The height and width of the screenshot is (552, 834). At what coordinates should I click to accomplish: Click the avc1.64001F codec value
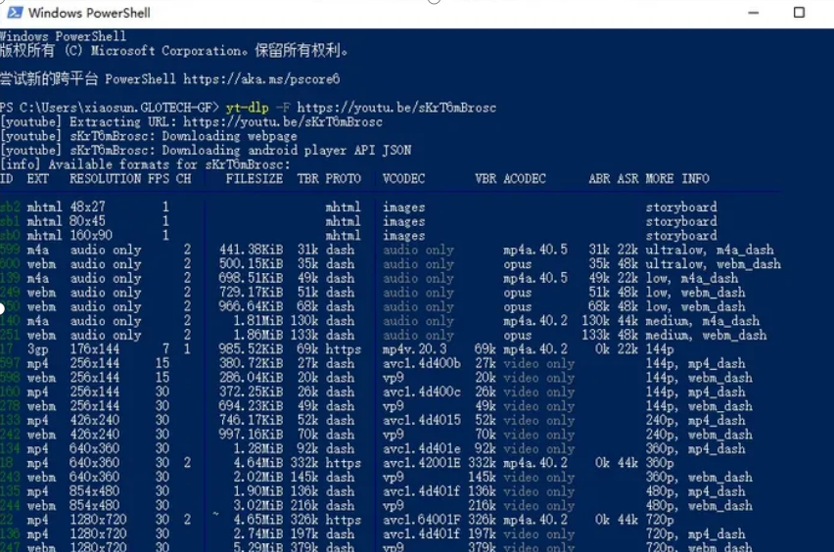422,520
